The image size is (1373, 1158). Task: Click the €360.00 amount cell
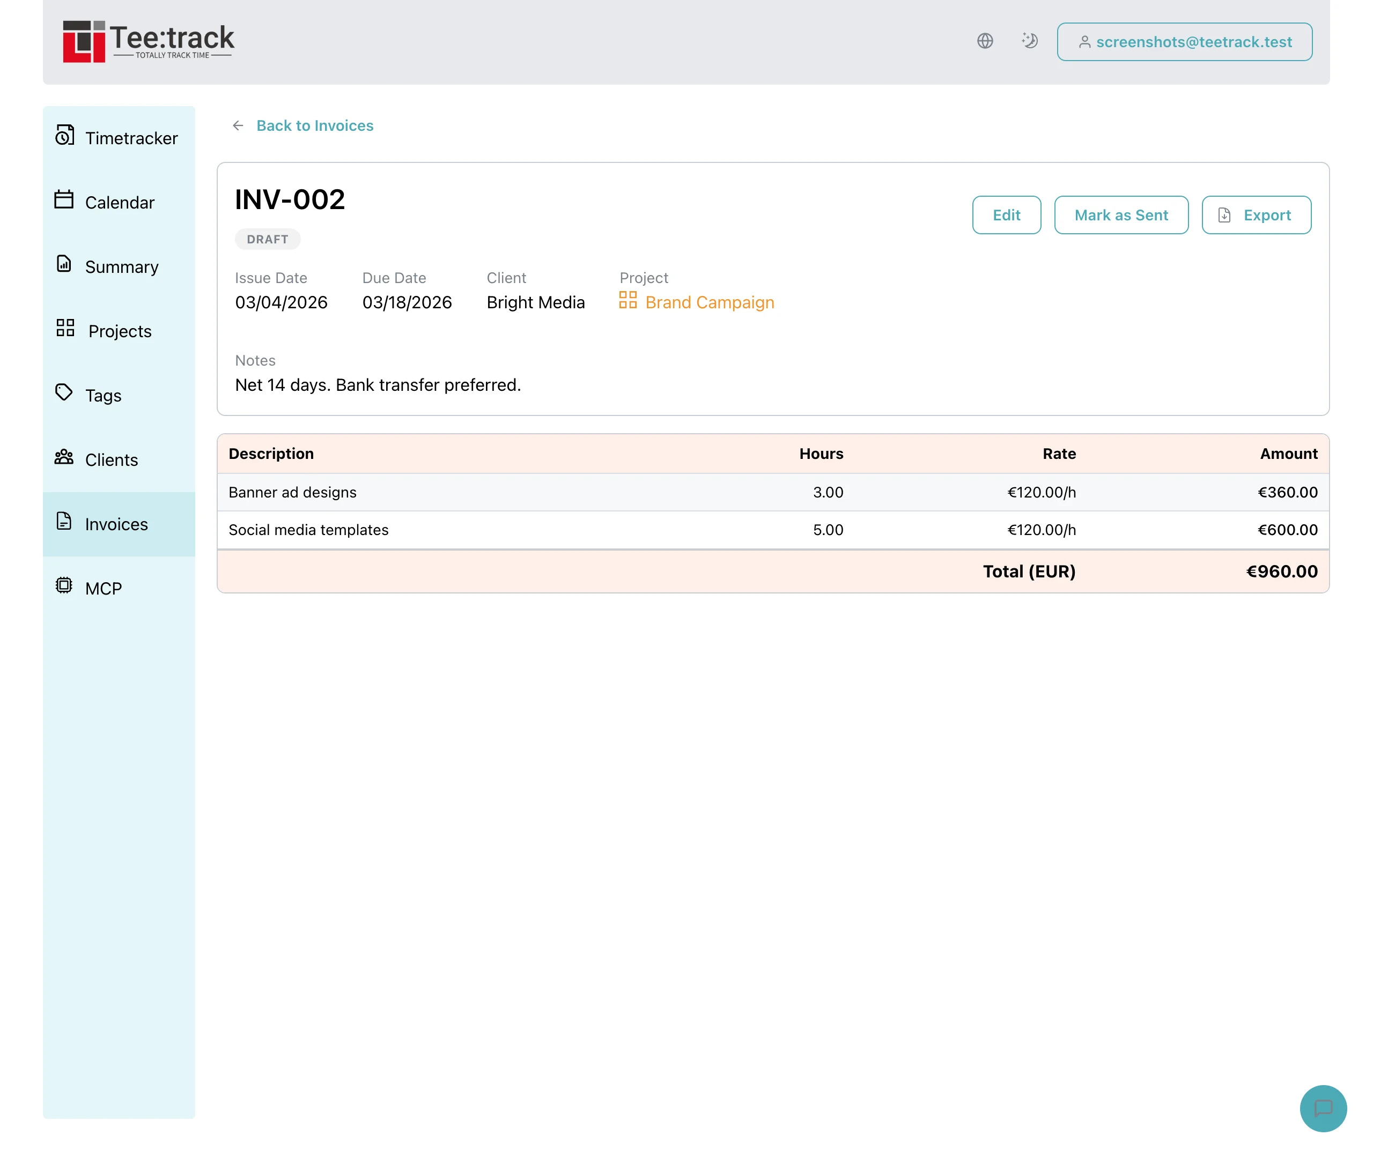[x=1287, y=492]
